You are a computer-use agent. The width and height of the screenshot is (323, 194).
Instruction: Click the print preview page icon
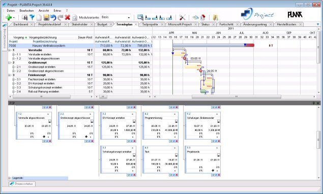pos(75,18)
